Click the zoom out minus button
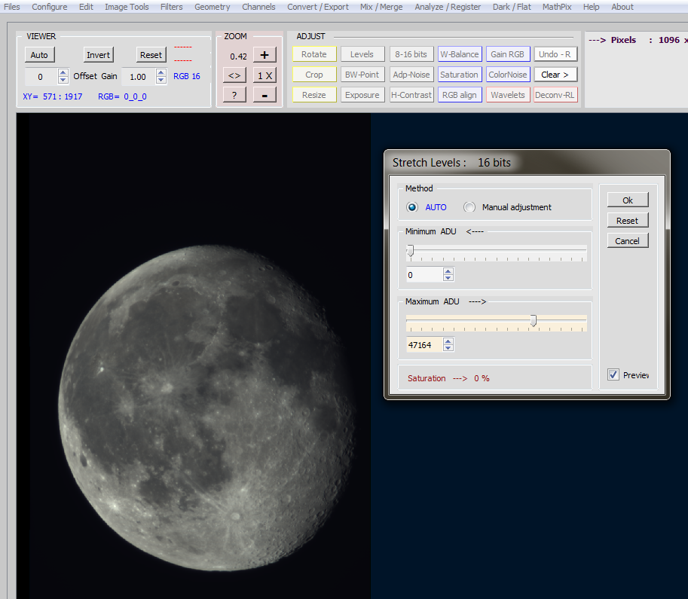Viewport: 688px width, 599px height. [264, 95]
